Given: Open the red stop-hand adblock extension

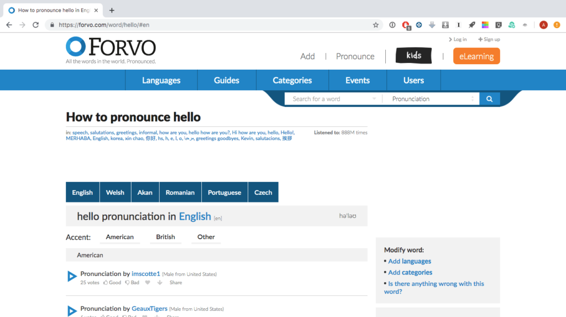Looking at the screenshot, I should click(406, 25).
